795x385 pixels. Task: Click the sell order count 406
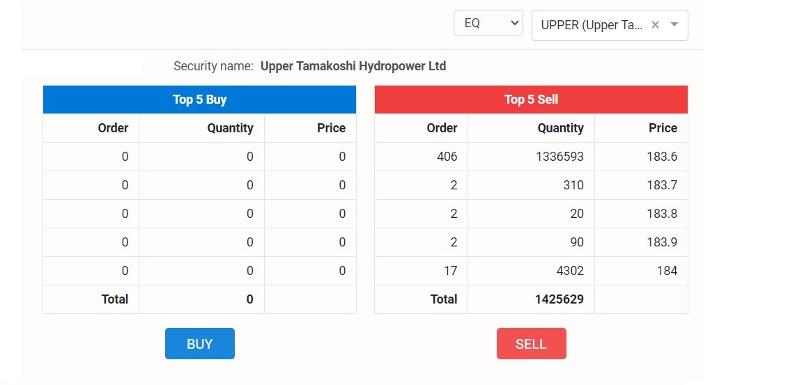[447, 157]
